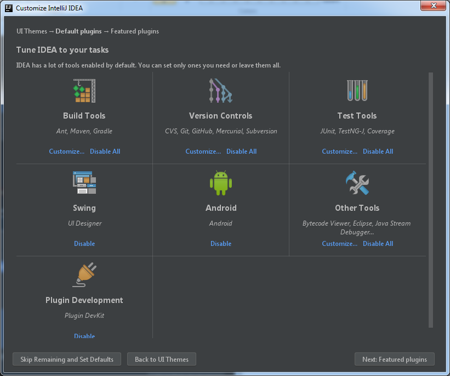Go back to UI Themes step
This screenshot has height=376, width=450.
pos(162,360)
